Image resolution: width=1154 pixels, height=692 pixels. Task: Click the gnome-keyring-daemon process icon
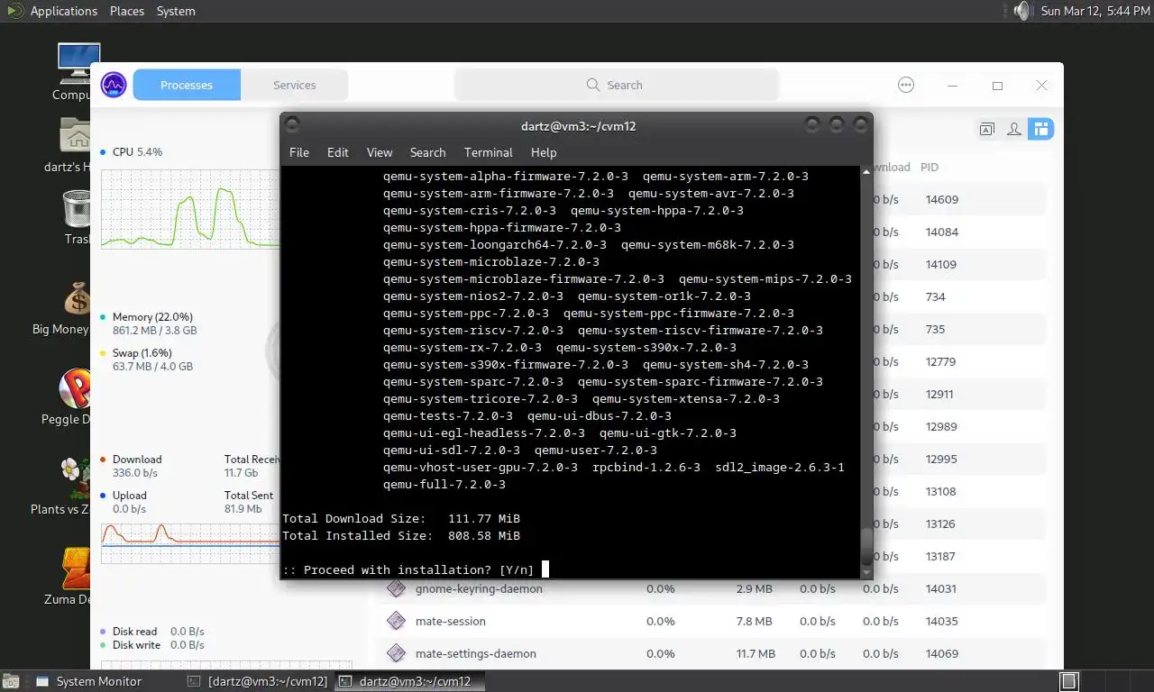pyautogui.click(x=396, y=588)
